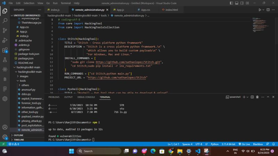Open Google Chrome from taskbar
Image resolution: width=278 pixels, height=156 pixels.
[171, 151]
